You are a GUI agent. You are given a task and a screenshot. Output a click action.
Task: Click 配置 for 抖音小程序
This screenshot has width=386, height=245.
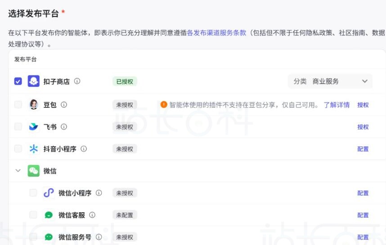click(363, 149)
